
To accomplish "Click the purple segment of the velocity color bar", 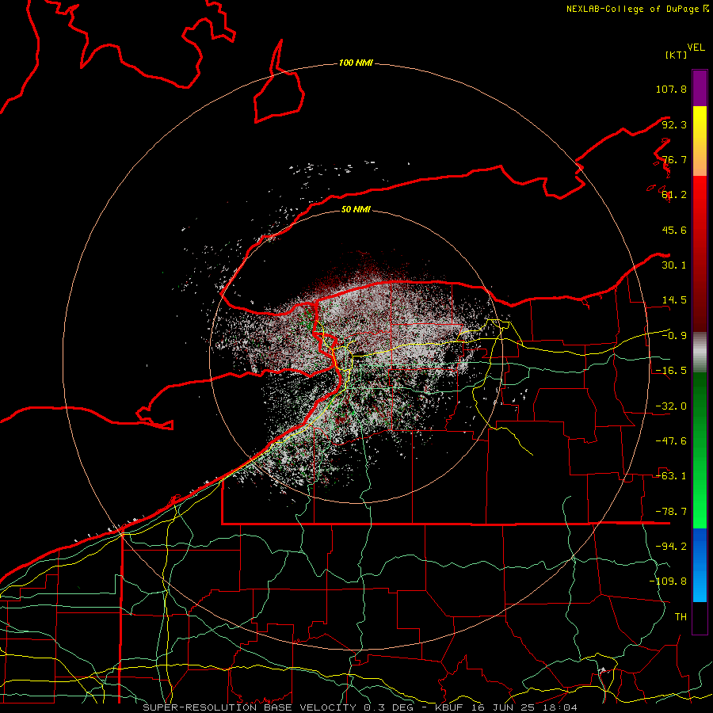I will pos(700,88).
